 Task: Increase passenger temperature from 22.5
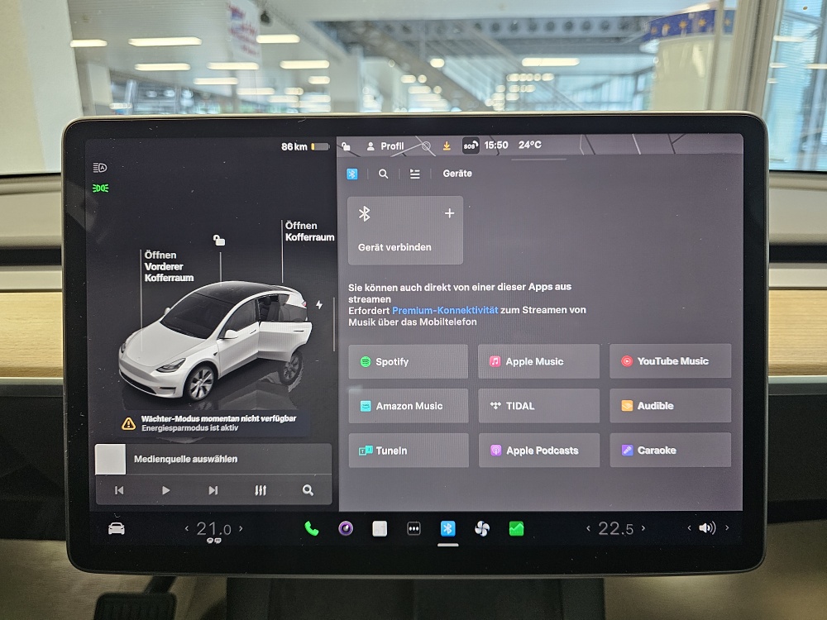pos(643,527)
